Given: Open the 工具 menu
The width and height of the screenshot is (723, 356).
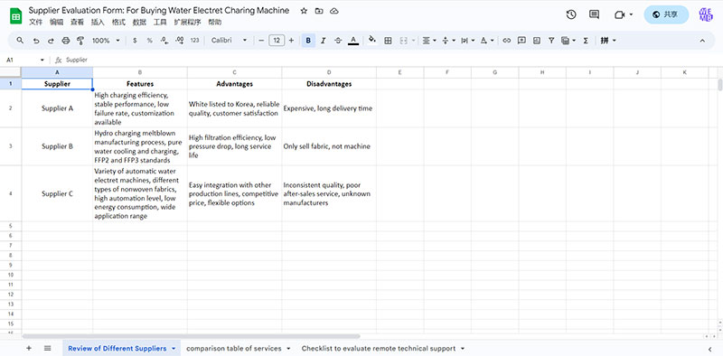Looking at the screenshot, I should click(160, 22).
